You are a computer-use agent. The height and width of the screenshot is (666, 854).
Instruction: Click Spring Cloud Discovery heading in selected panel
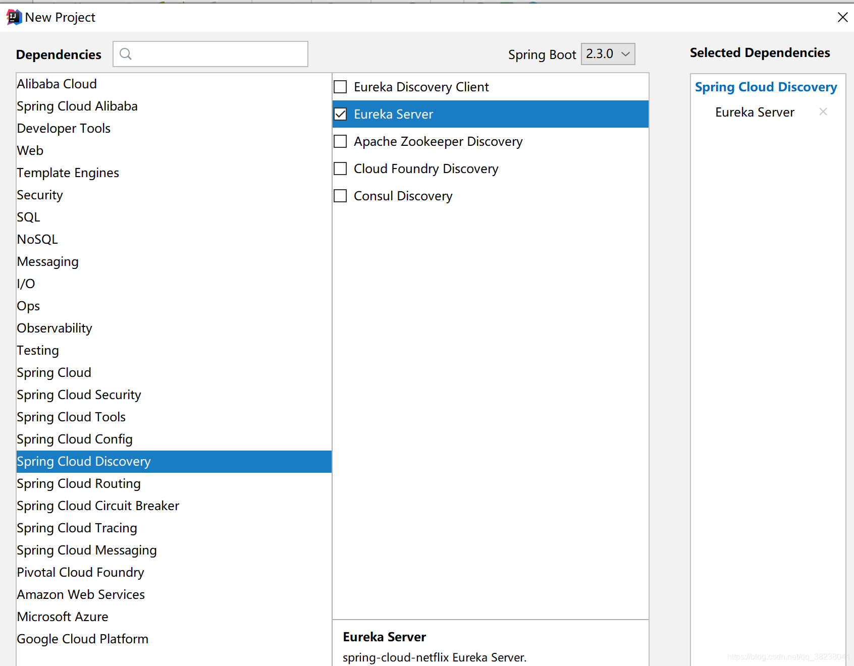pos(766,87)
